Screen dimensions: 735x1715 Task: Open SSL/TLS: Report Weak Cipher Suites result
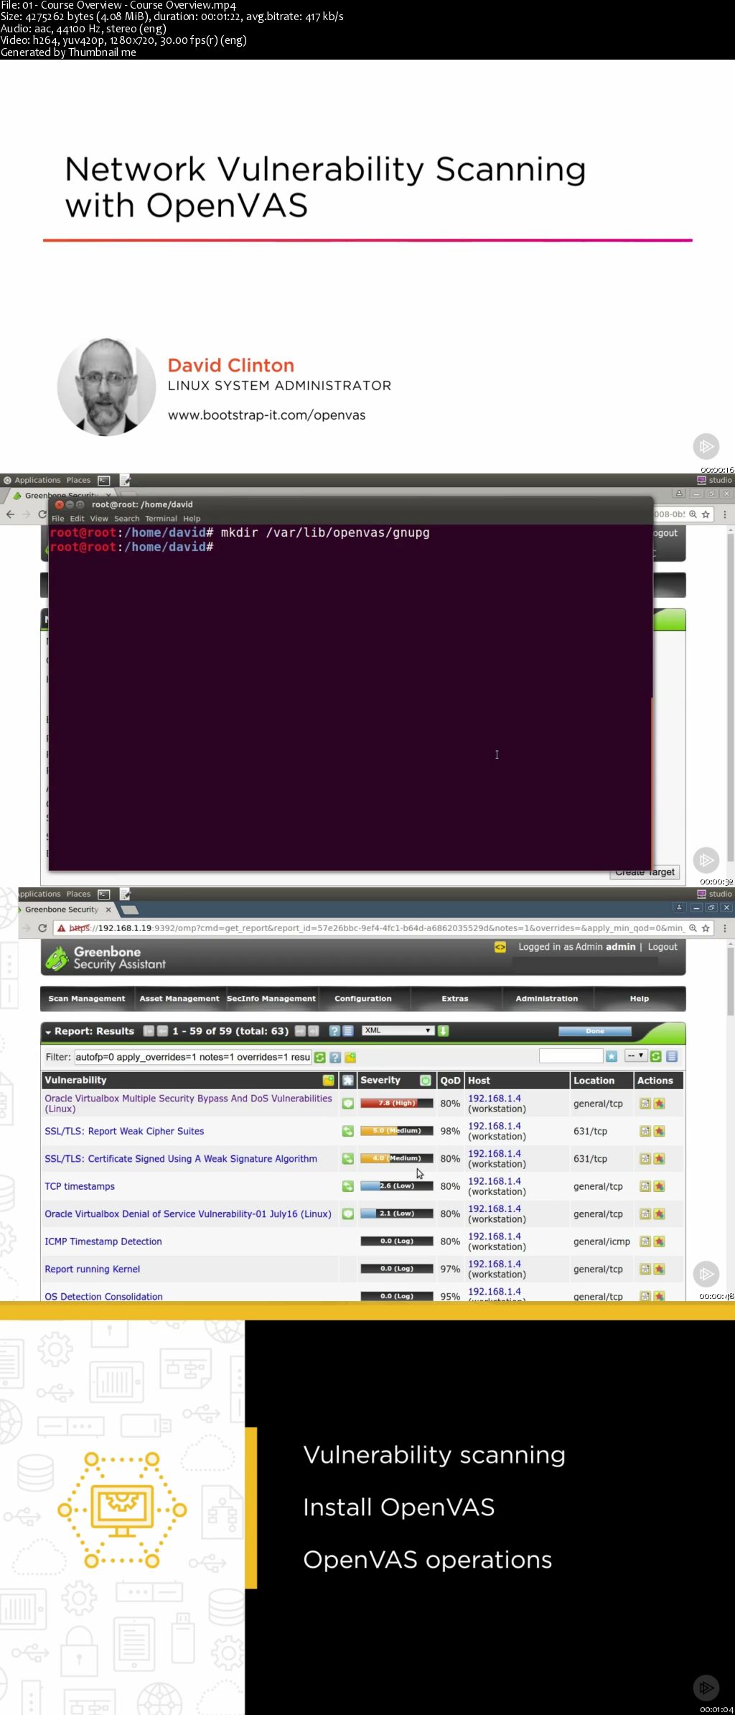[x=124, y=1131]
